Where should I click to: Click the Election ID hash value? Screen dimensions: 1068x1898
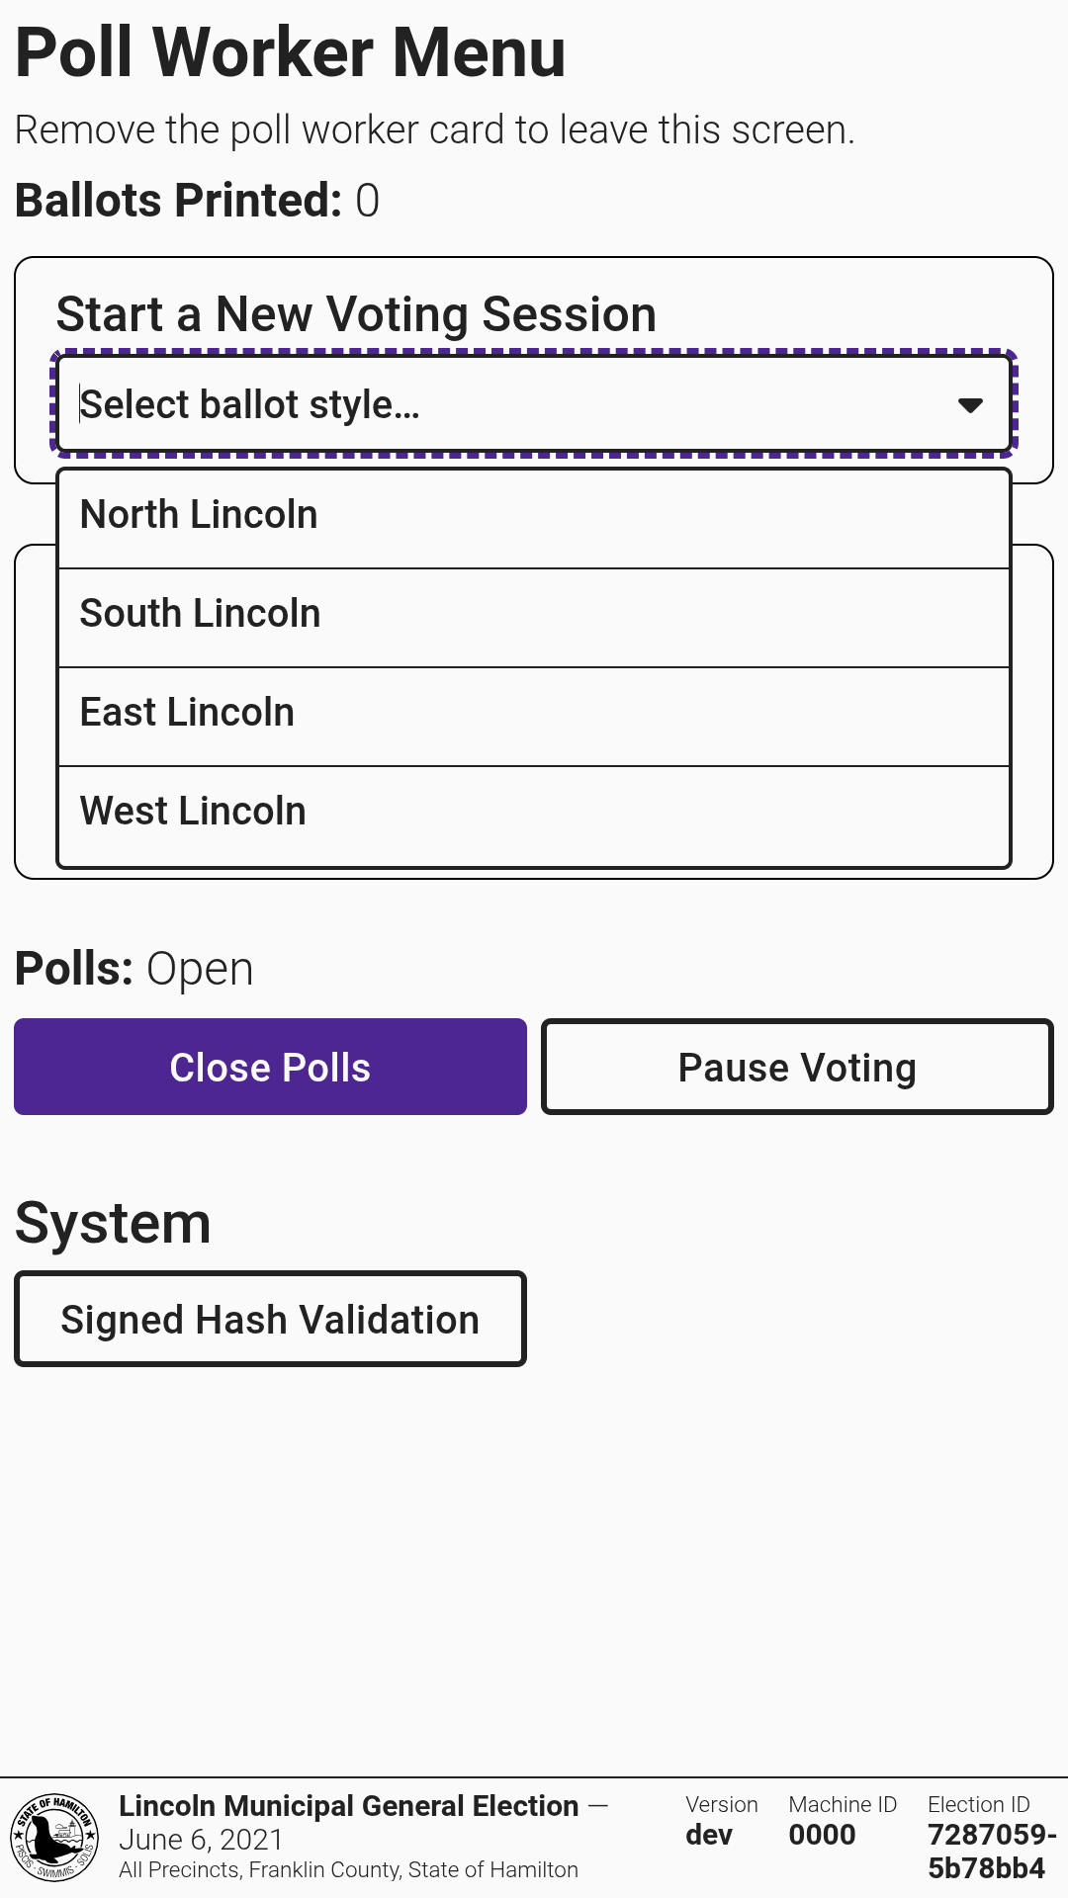click(x=991, y=1851)
